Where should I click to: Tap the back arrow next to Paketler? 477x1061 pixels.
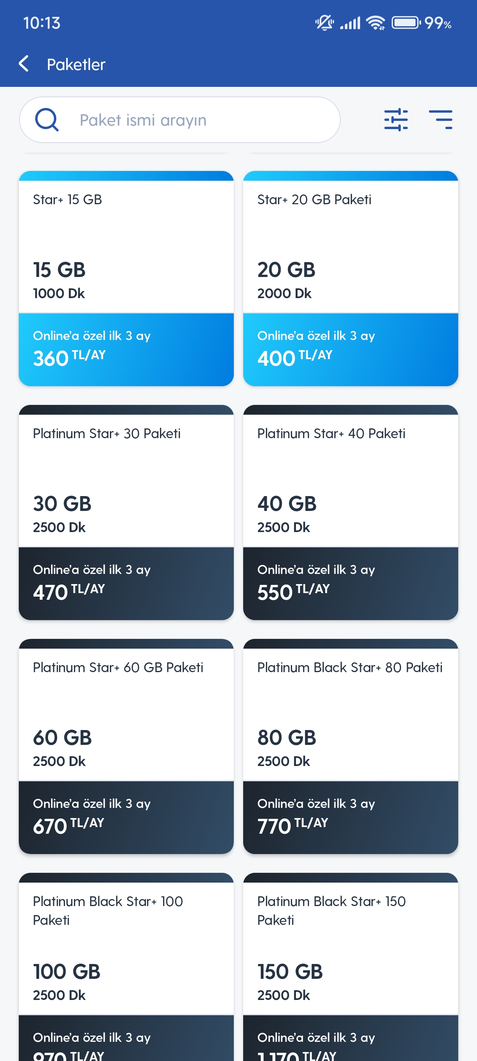[x=24, y=64]
